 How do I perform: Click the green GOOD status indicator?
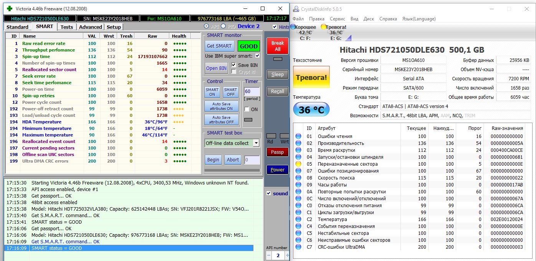pos(249,46)
